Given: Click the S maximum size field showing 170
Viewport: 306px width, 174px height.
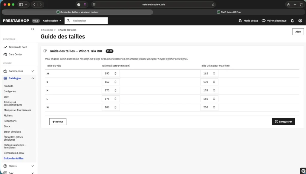Looking at the screenshot, I should pyautogui.click(x=209, y=82).
